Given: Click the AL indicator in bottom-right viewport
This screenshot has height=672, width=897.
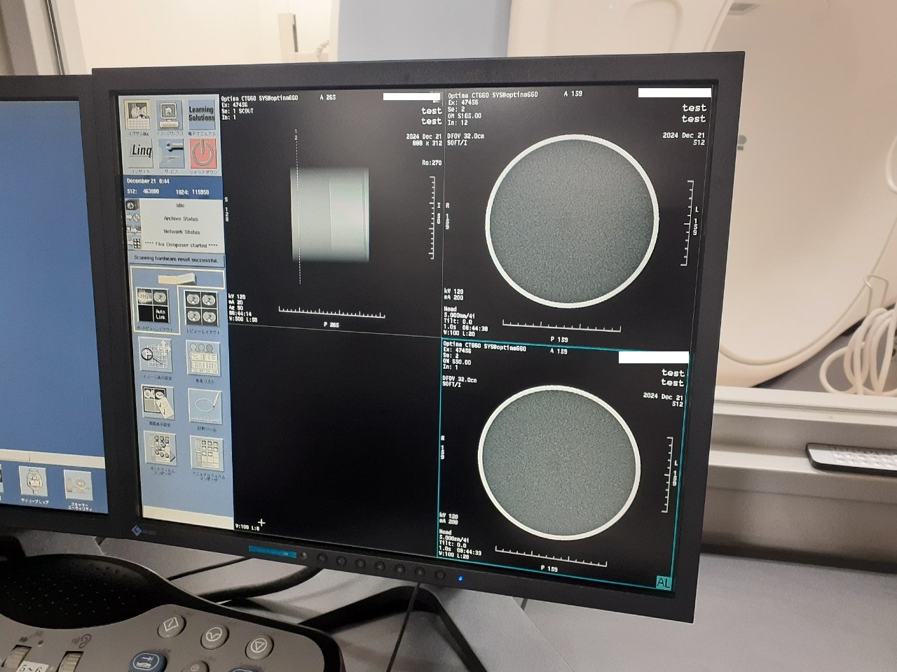Looking at the screenshot, I should (663, 581).
